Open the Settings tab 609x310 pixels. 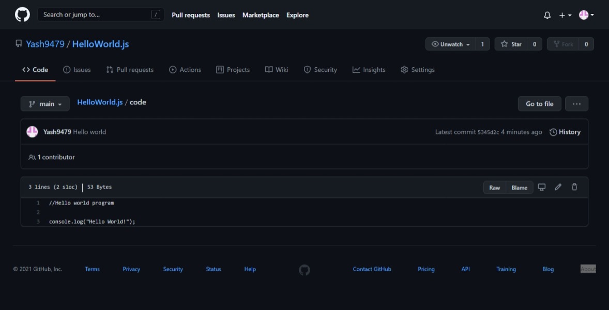point(418,70)
